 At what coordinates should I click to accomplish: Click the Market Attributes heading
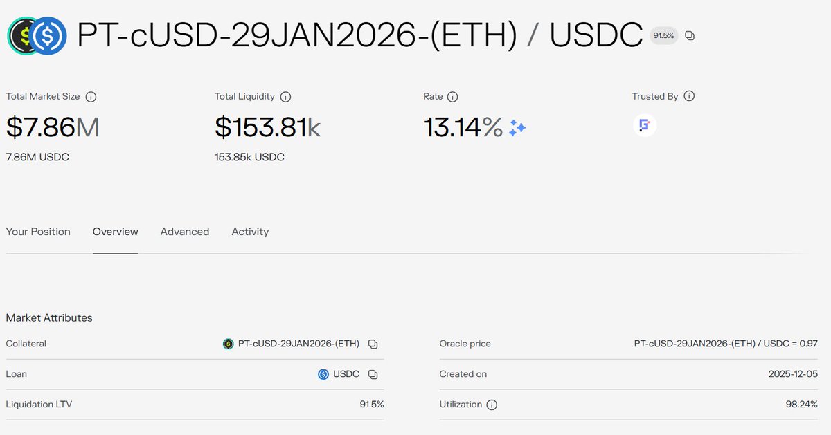(49, 318)
